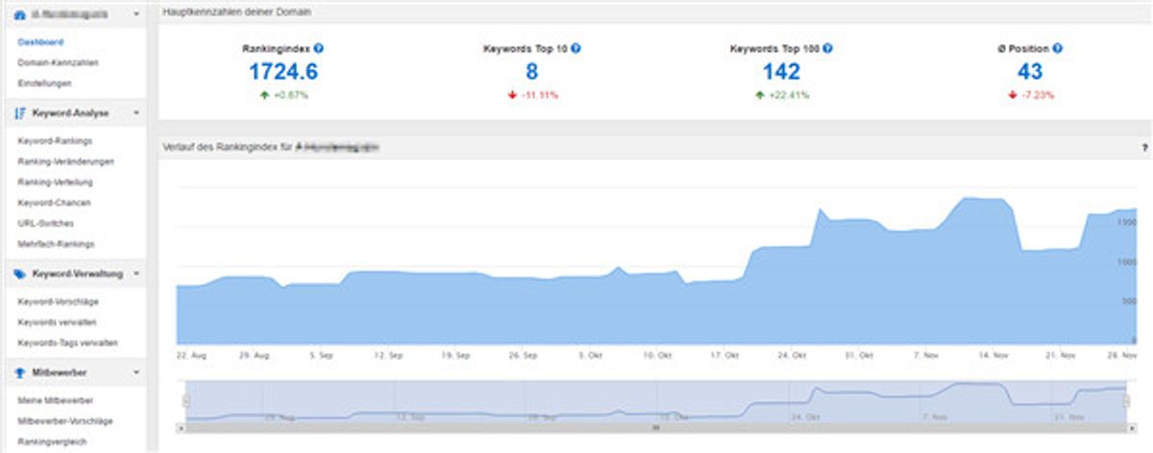
Task: Collapse the Keyword-Analyse section arrow
Action: pyautogui.click(x=136, y=113)
